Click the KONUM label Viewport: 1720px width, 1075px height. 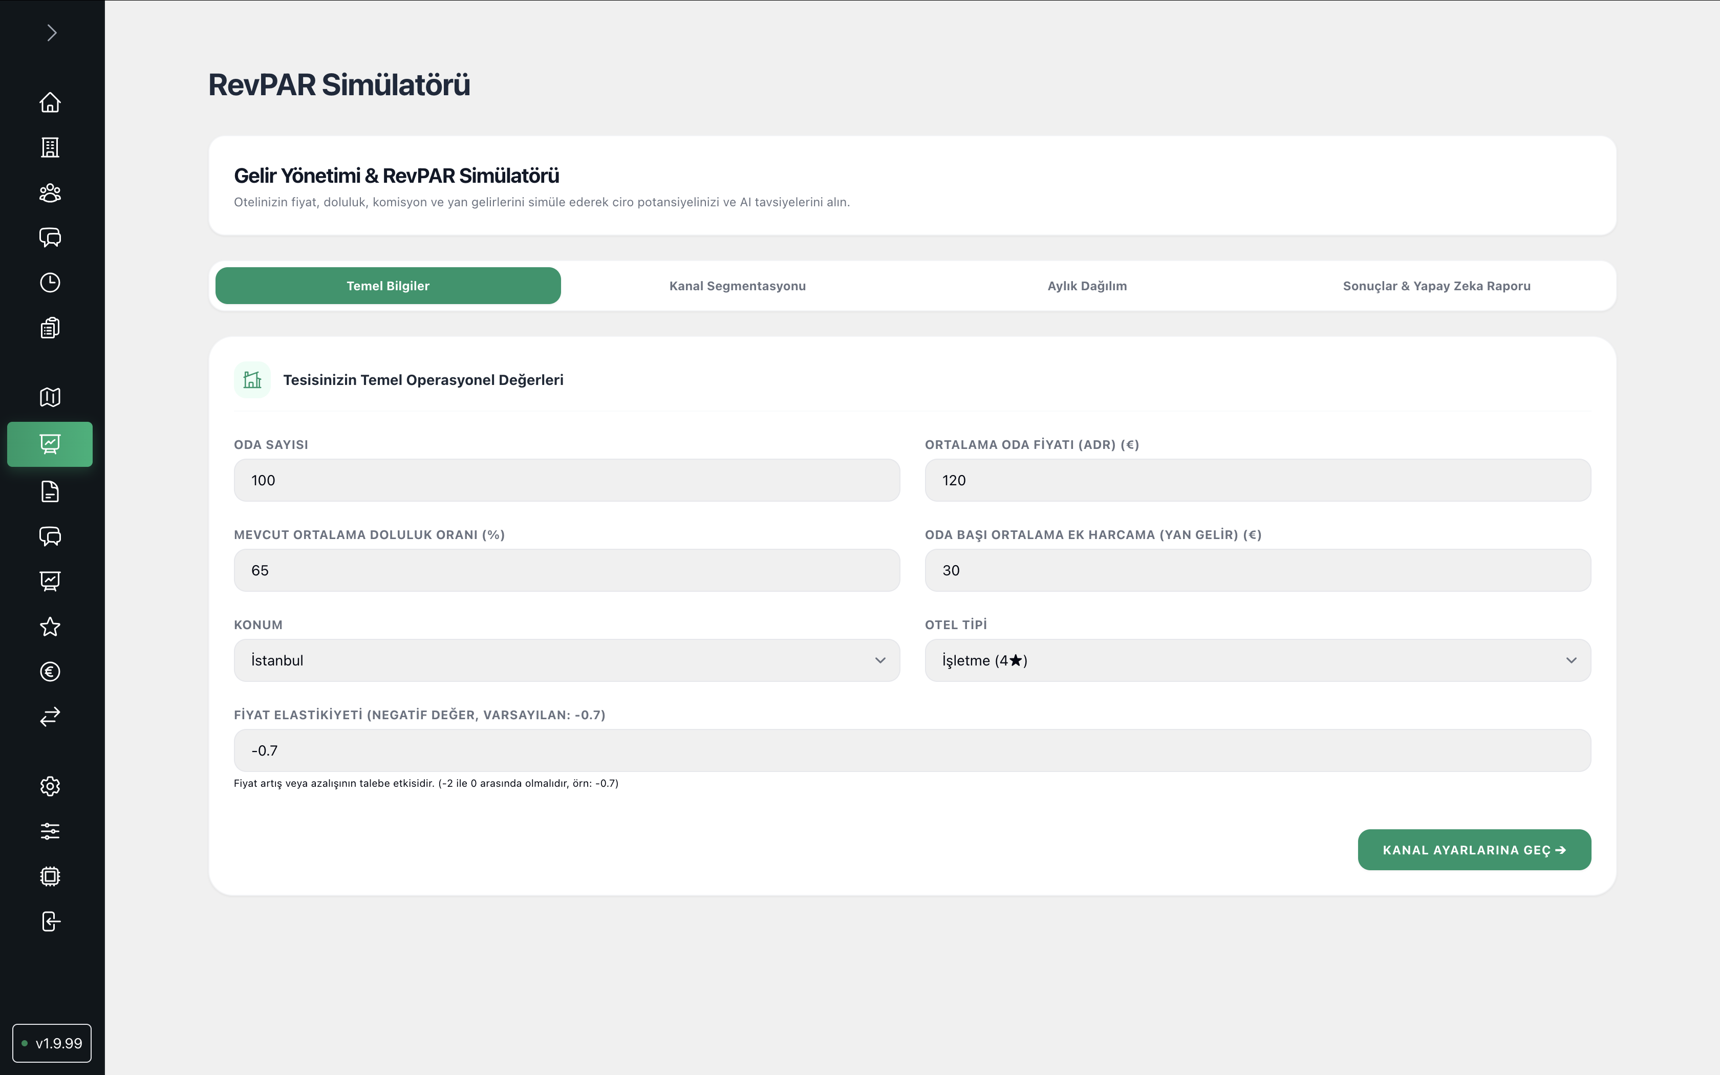[x=258, y=625]
